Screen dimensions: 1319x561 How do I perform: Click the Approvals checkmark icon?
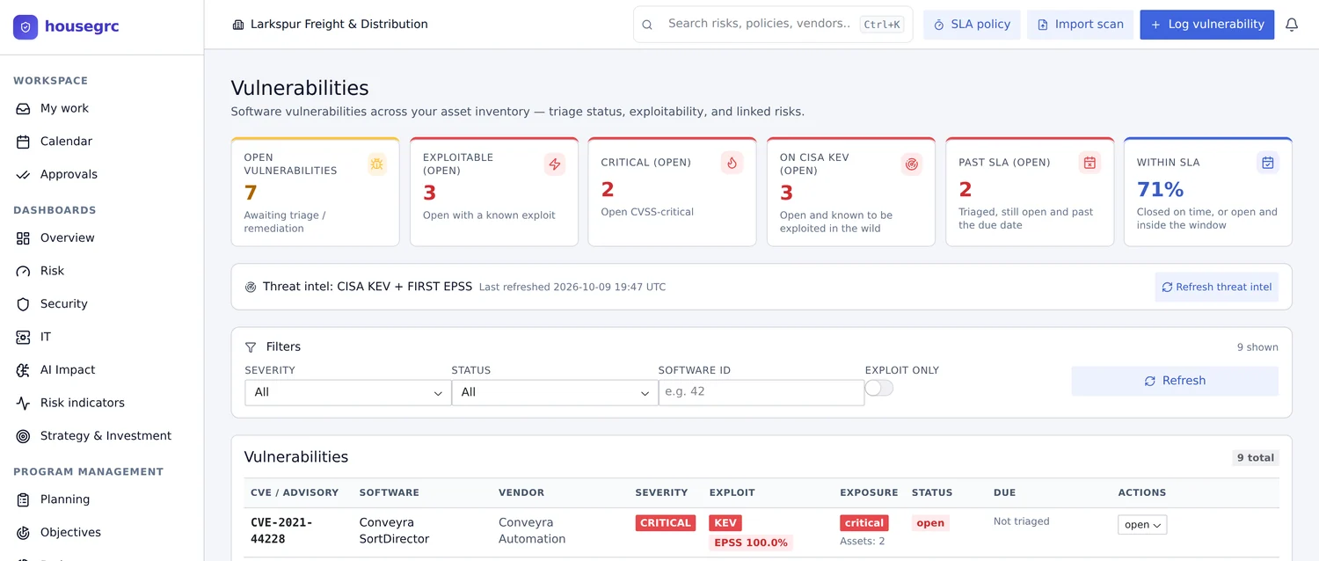pyautogui.click(x=24, y=174)
